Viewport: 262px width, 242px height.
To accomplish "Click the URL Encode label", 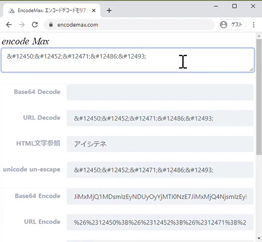I will click(42, 222).
